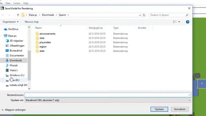Viewport: 206px width, 116px height.
Task: Click the forward navigation arrow
Action: [x=9, y=15]
